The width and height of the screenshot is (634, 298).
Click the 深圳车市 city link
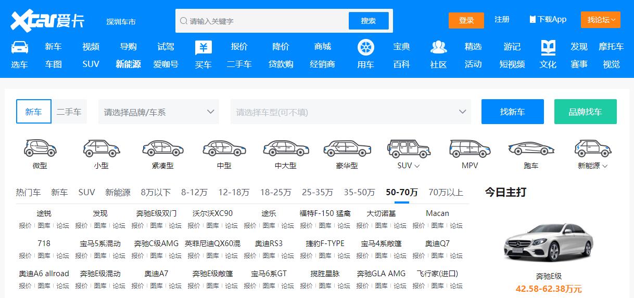coord(121,22)
